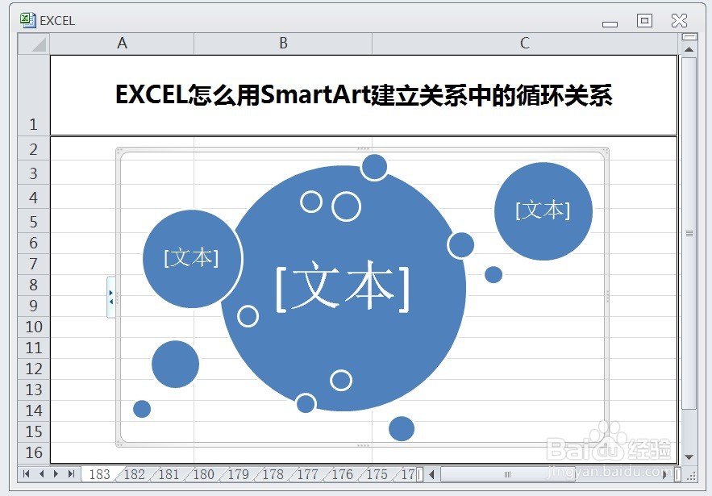712x496 pixels.
Task: Switch to sheet tab 178
Action: (273, 474)
